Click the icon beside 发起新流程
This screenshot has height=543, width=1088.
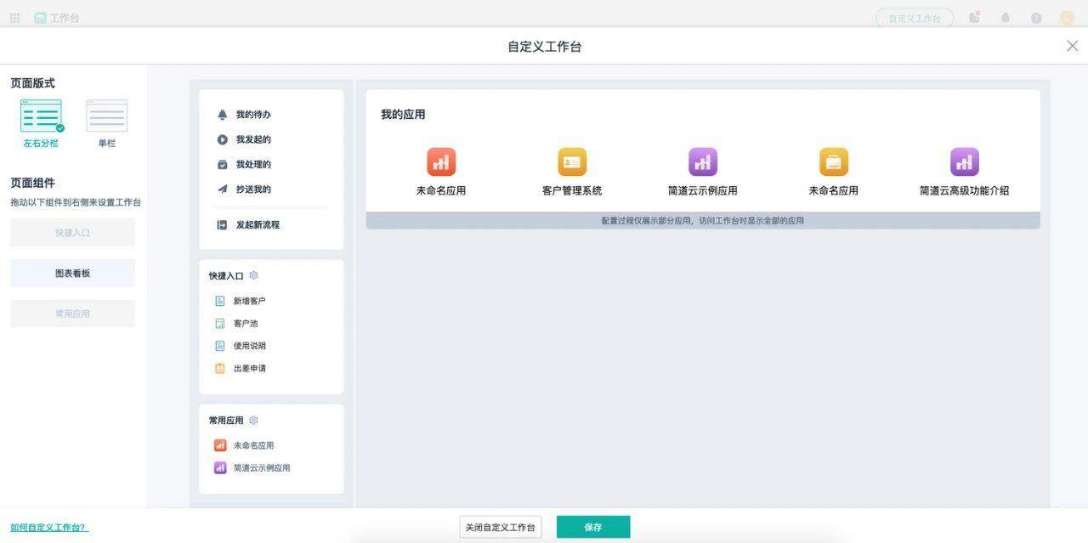pyautogui.click(x=222, y=225)
